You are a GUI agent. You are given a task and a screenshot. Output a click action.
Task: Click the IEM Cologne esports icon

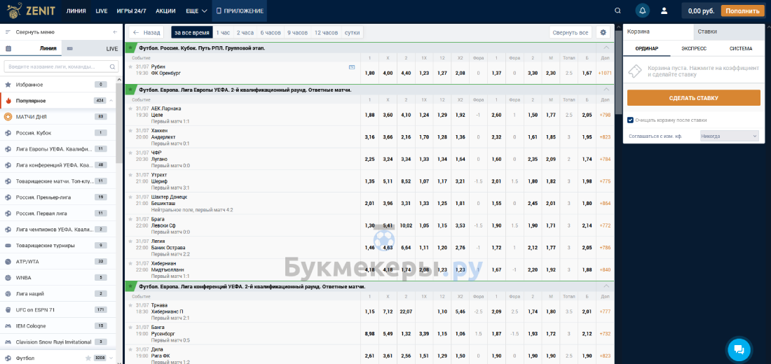8,325
